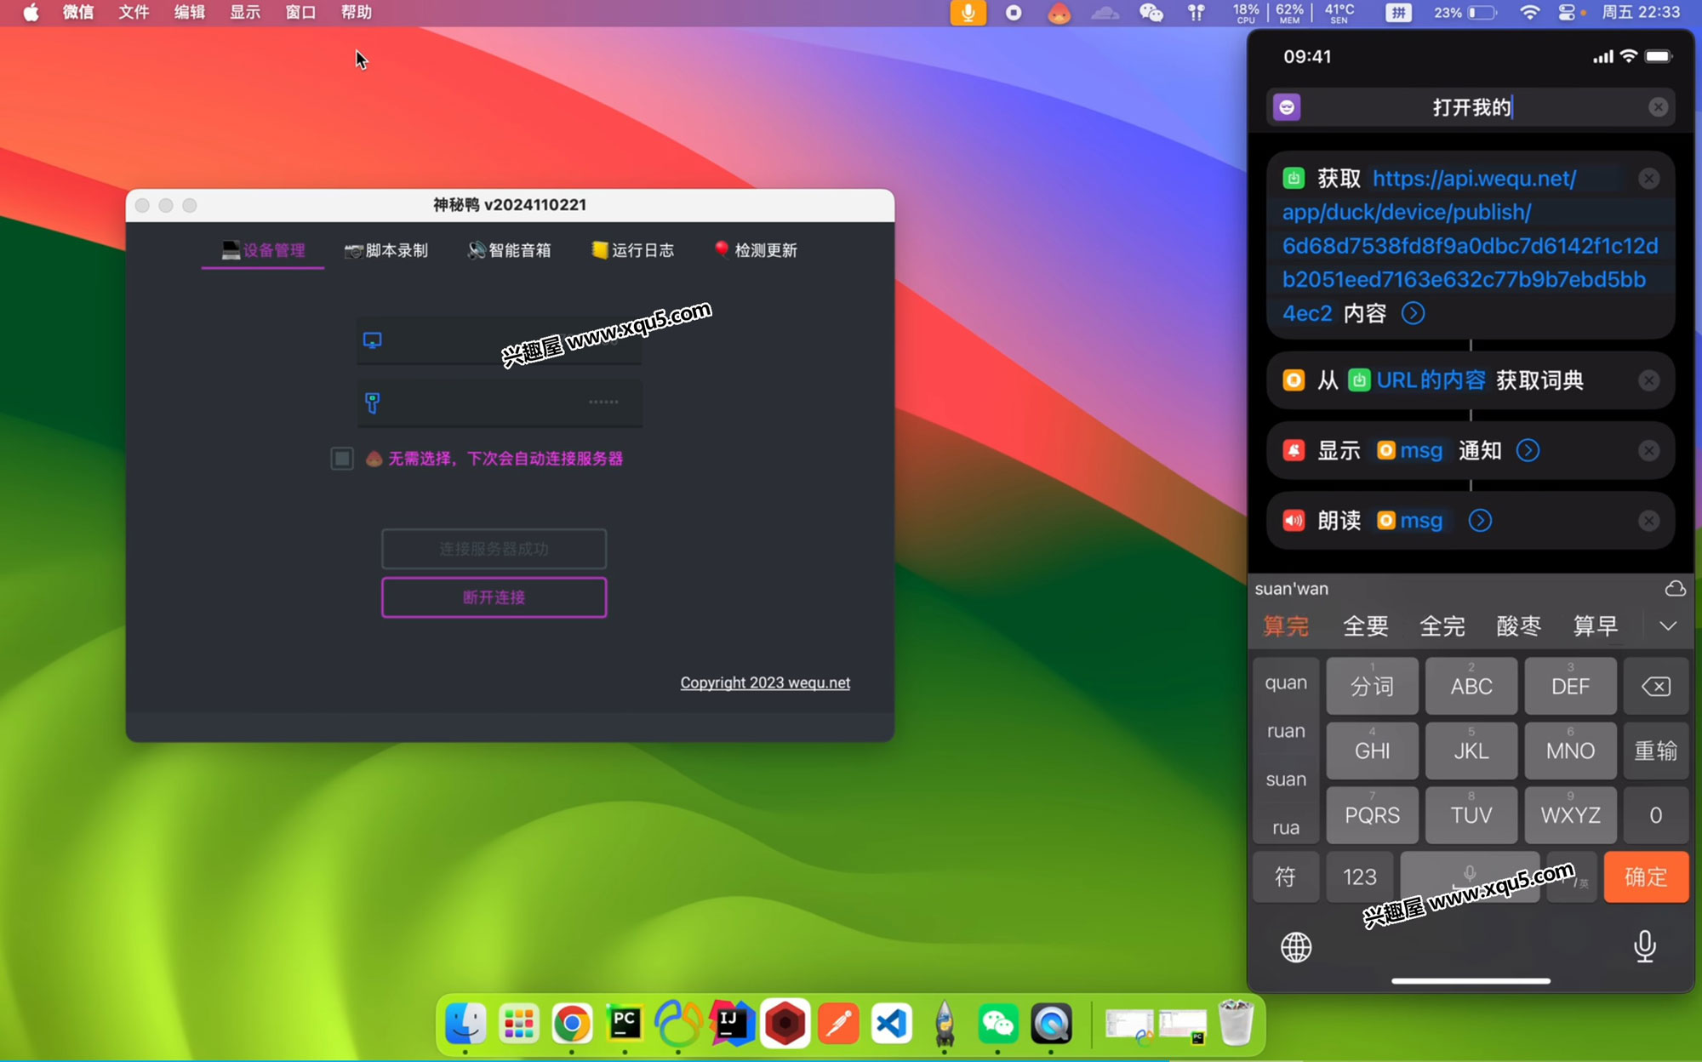
Task: Tap the 符 symbols key
Action: point(1286,876)
